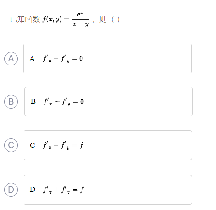This screenshot has width=216, height=210.
Task: Click formula f'x − f'y = 0
Action: (x=63, y=59)
